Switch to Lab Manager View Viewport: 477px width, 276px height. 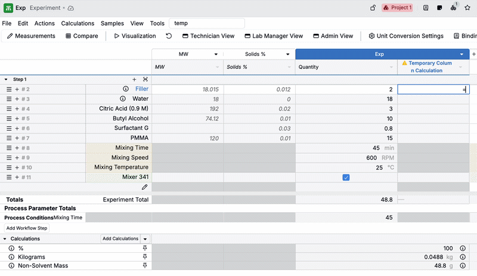pyautogui.click(x=273, y=36)
